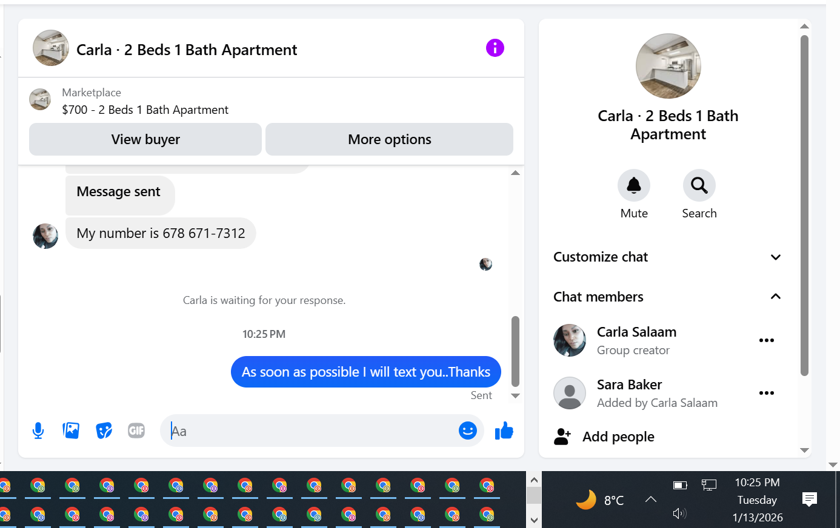
Task: Collapse the Chat members section
Action: (x=668, y=297)
